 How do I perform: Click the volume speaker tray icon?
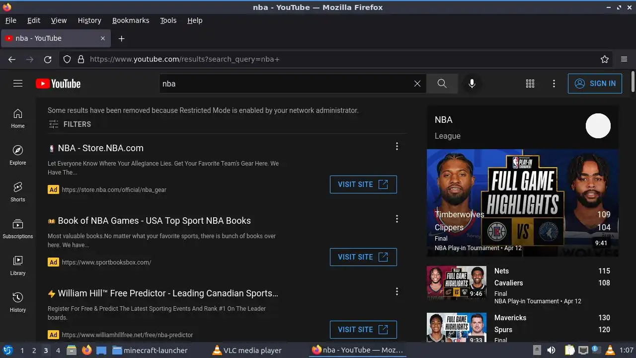pos(551,351)
